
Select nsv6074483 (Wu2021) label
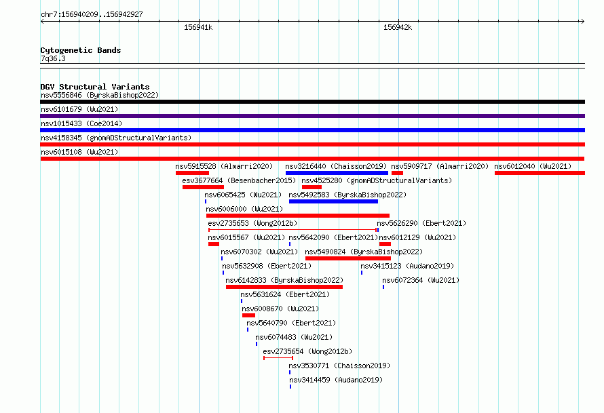tap(294, 337)
